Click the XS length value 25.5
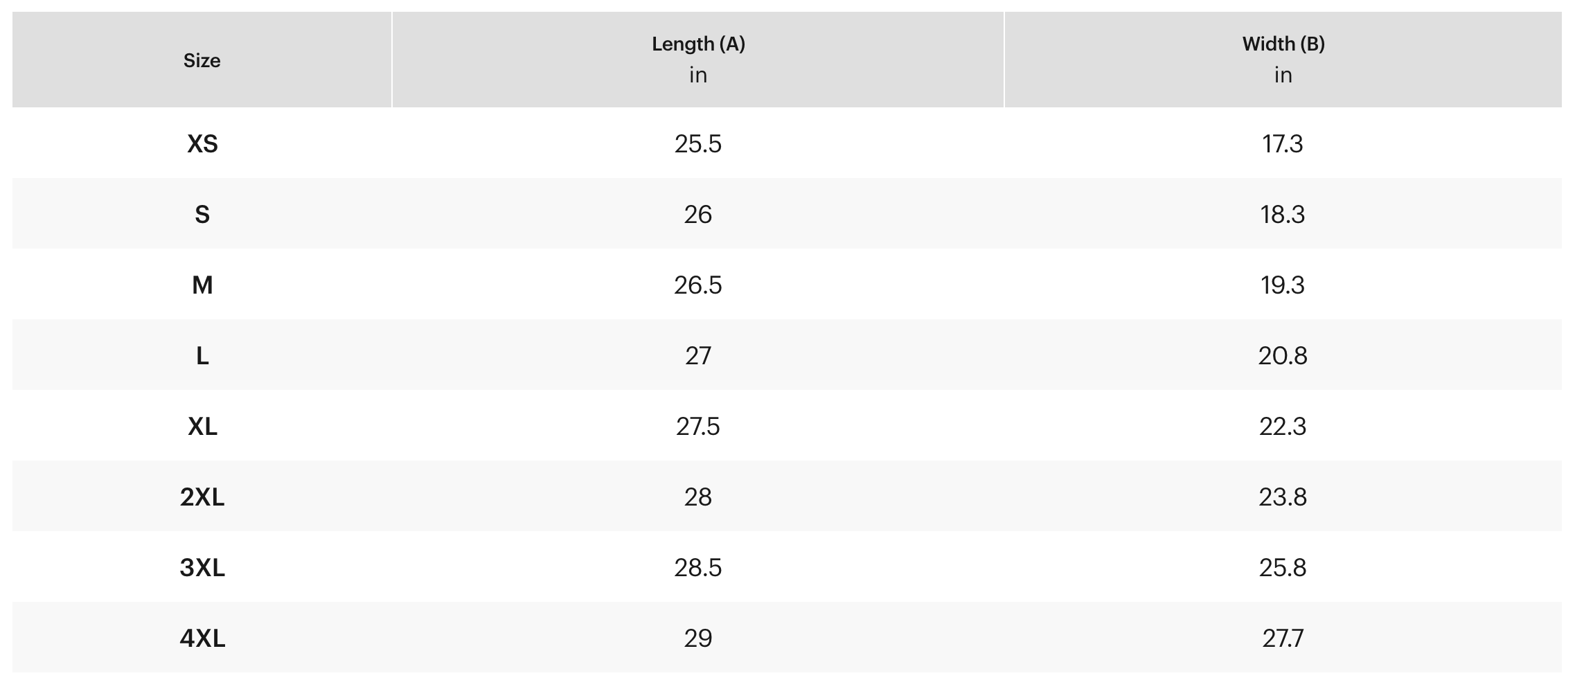 tap(698, 144)
